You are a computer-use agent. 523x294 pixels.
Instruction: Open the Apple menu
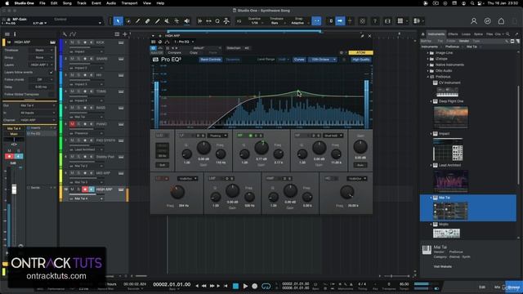[7, 3]
